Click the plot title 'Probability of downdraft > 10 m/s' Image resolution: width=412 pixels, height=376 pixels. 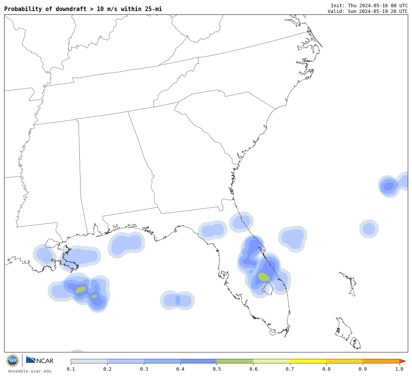[x=61, y=9]
